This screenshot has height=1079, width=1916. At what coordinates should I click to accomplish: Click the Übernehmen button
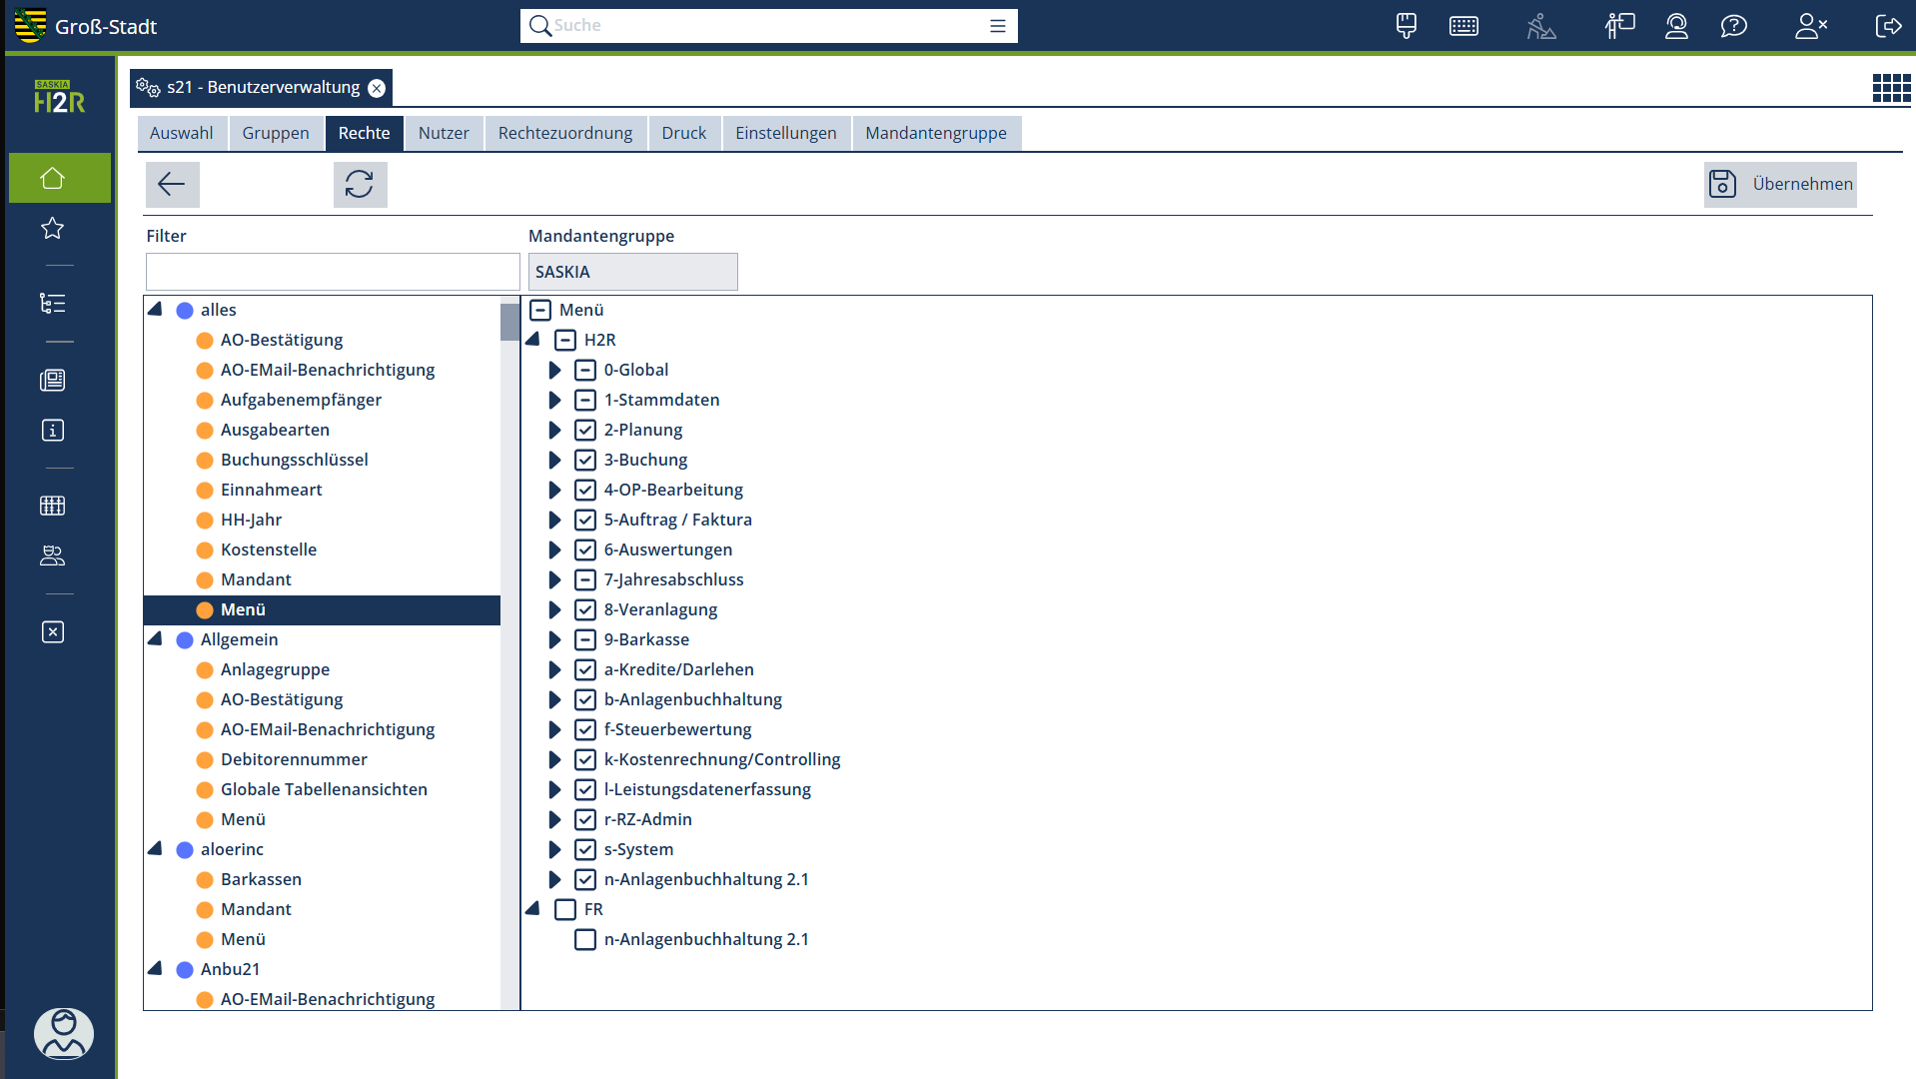[1780, 184]
